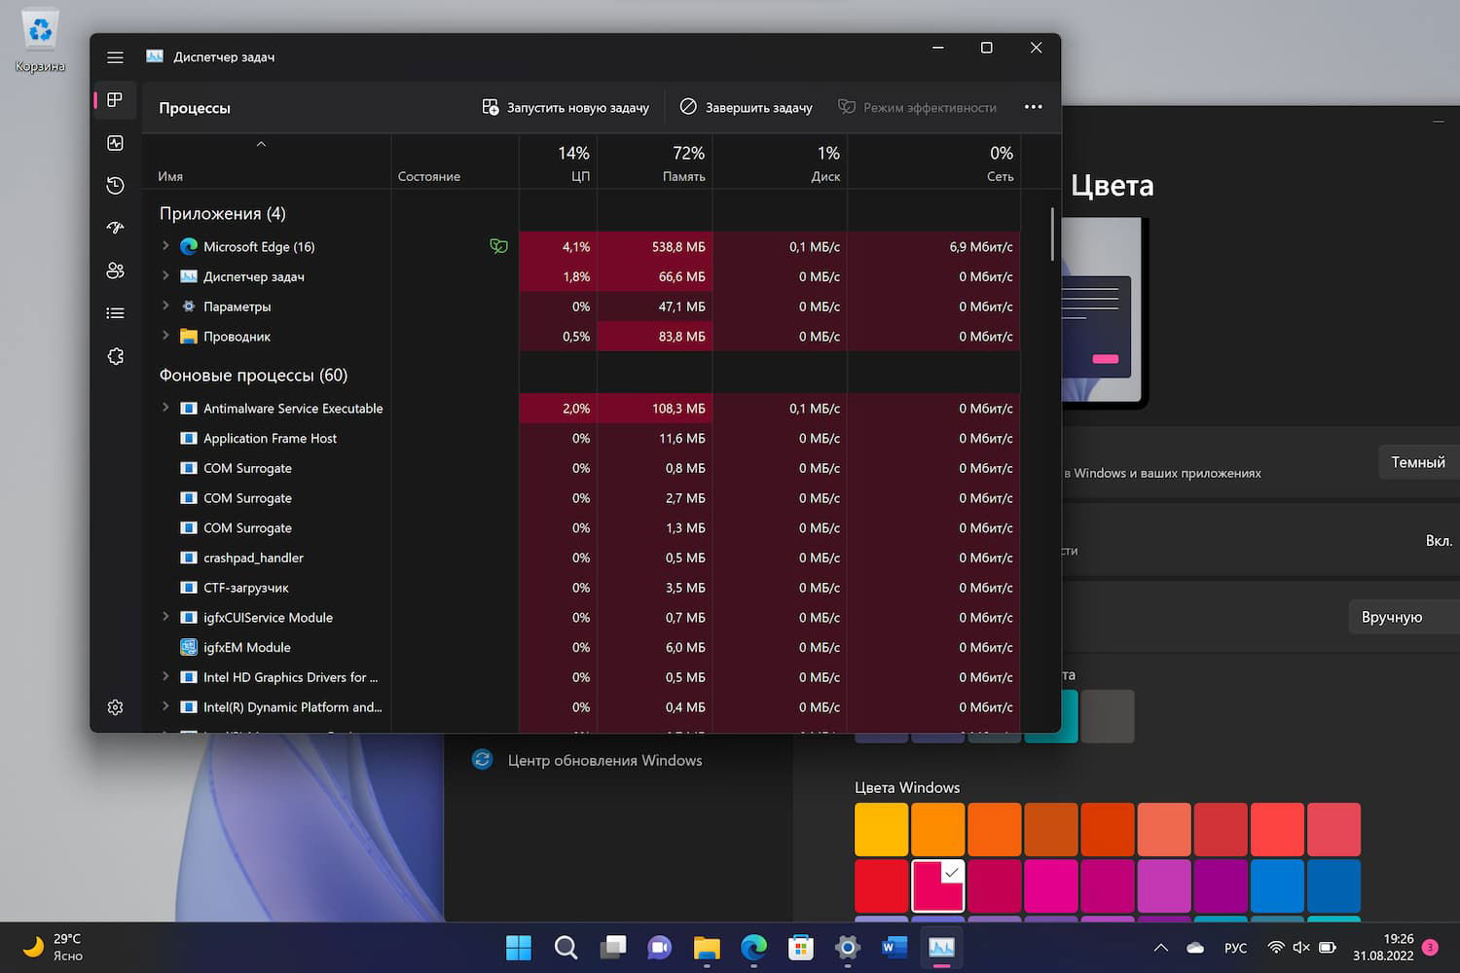Pick the yellow color swatch in Цвета Windows

881,829
